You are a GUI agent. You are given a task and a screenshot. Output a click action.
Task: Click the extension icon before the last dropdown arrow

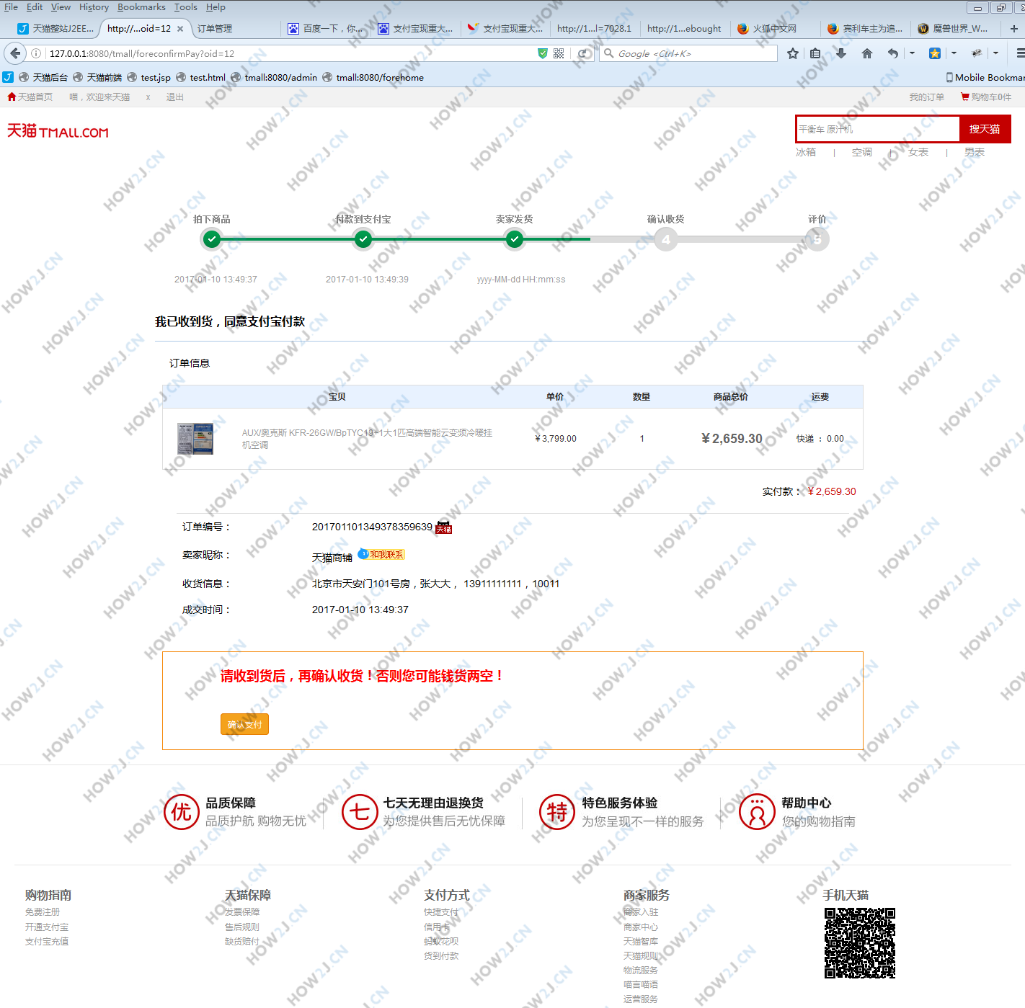(977, 53)
